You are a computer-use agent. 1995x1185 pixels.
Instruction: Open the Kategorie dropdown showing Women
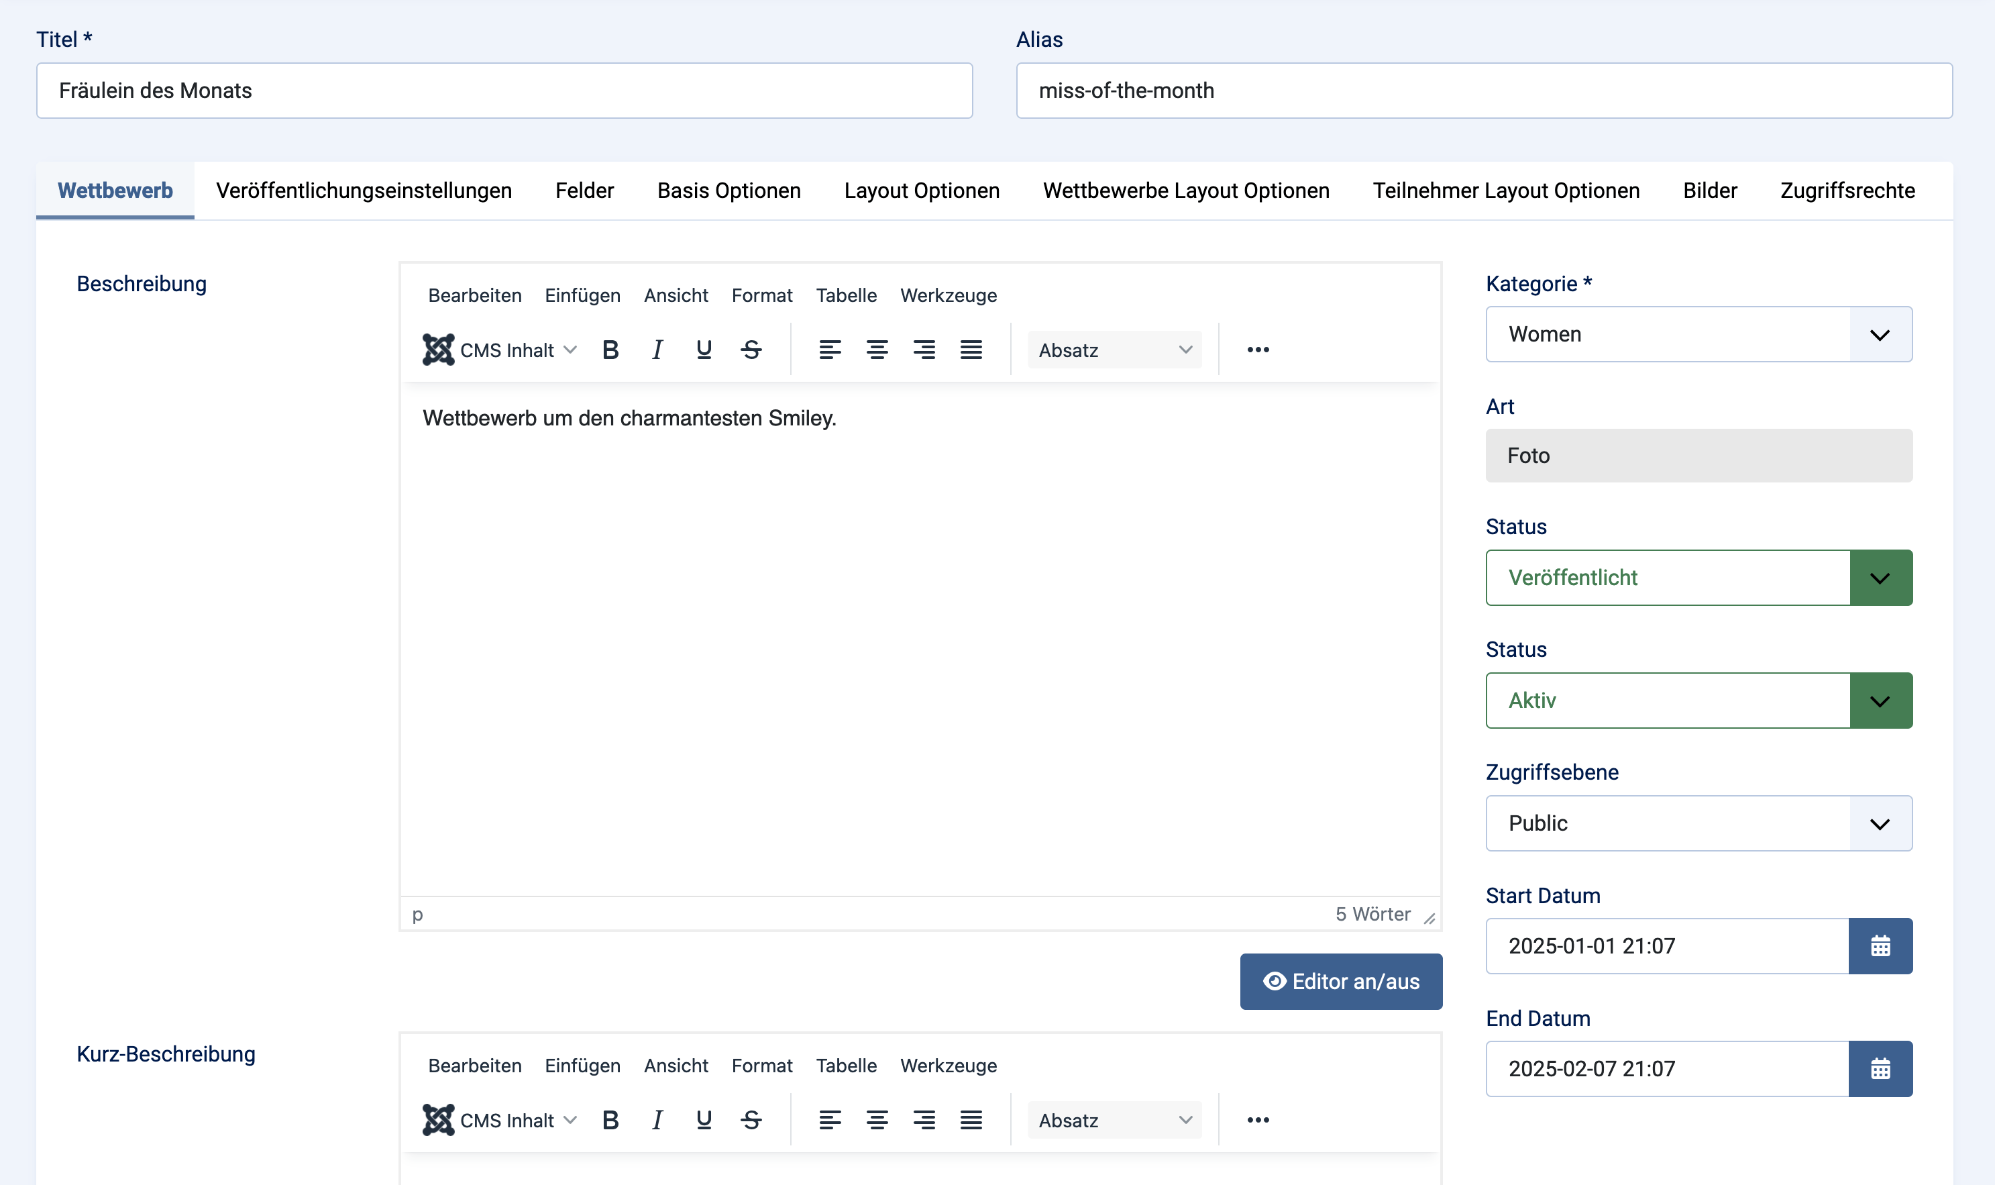tap(1698, 333)
